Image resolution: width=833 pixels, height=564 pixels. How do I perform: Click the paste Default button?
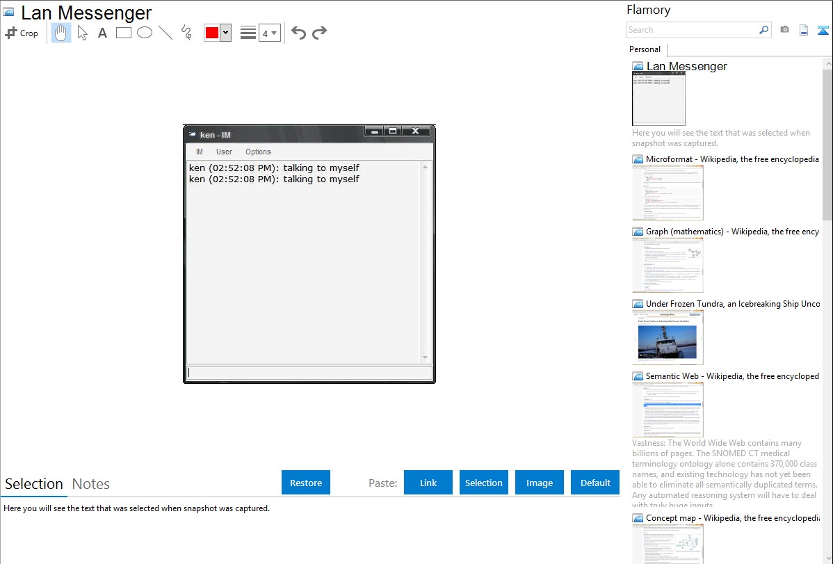click(x=595, y=483)
